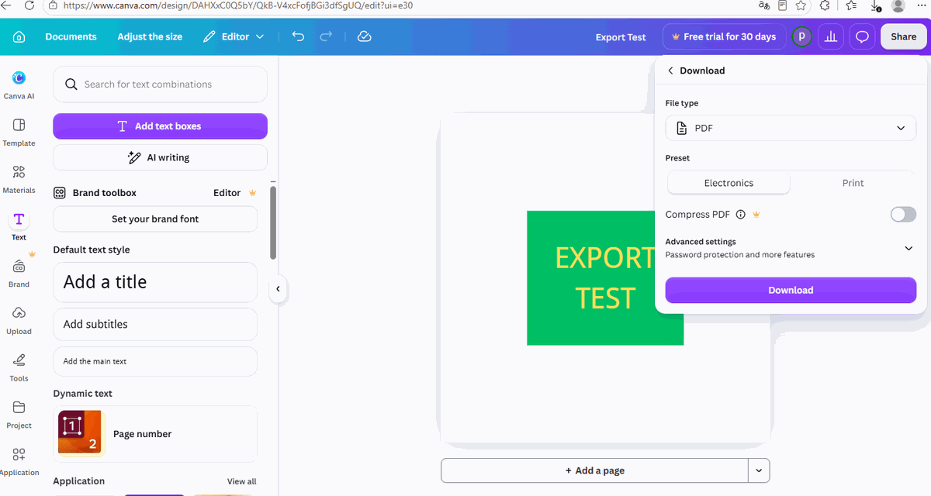Click the profile avatar circle
Viewport: 931px width, 496px height.
802,36
